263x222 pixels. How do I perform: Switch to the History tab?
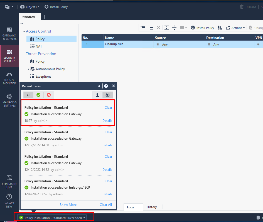152,207
